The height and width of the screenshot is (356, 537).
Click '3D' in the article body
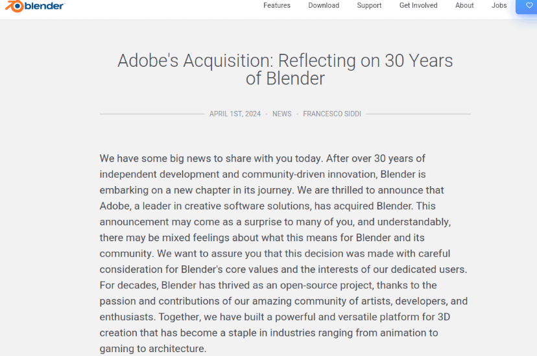[x=443, y=317]
